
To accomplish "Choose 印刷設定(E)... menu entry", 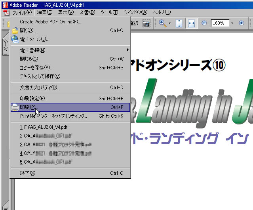I will click(70, 99).
